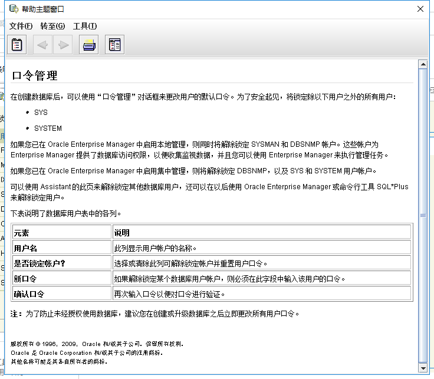434x379 pixels.
Task: Click the 确认口令 table cell
Action: click(62, 294)
